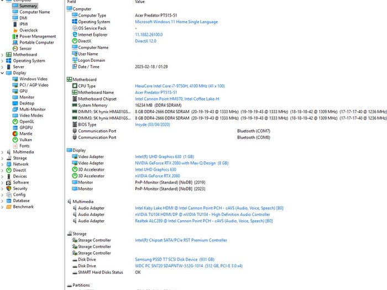
Task: Open NVIDIA GeForce RTX 2080 Max-Q link
Action: [182, 163]
